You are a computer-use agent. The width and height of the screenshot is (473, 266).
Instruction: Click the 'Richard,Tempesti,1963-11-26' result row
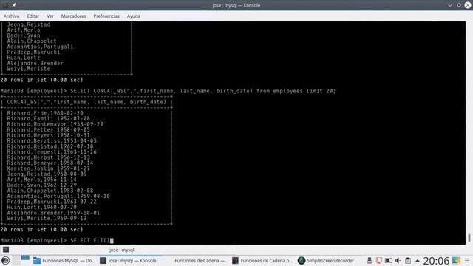point(52,152)
